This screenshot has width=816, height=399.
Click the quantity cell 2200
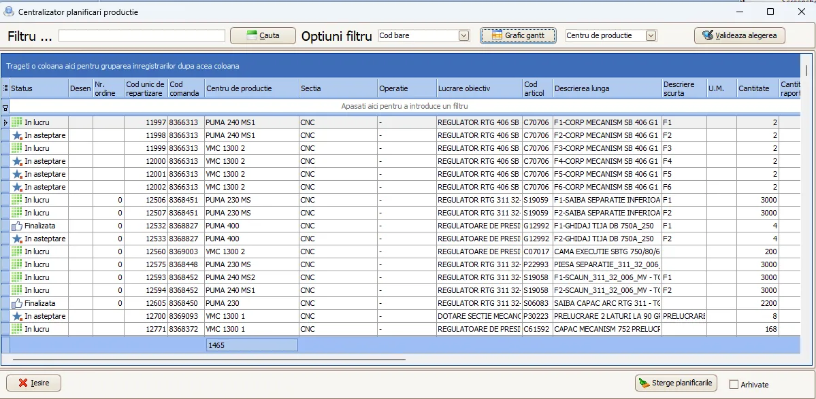point(757,303)
